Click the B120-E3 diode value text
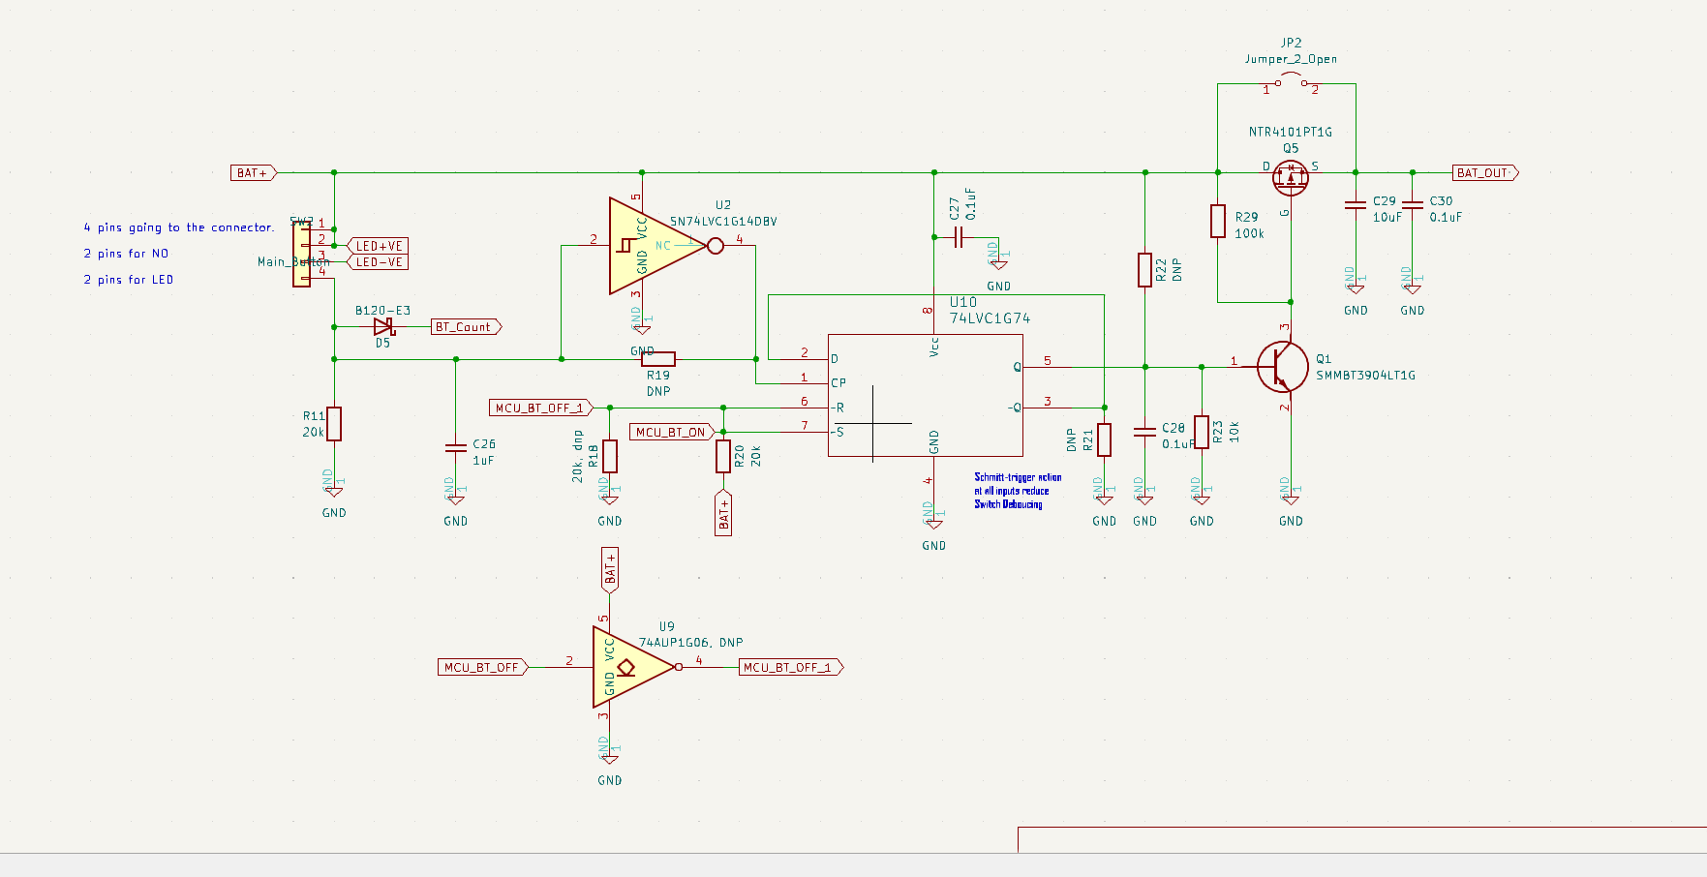This screenshot has height=877, width=1707. [x=382, y=311]
